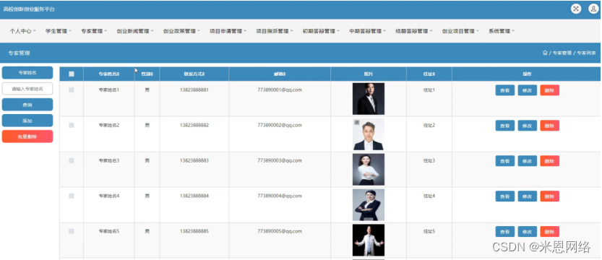Click the phone number 13823888882

tap(194, 125)
